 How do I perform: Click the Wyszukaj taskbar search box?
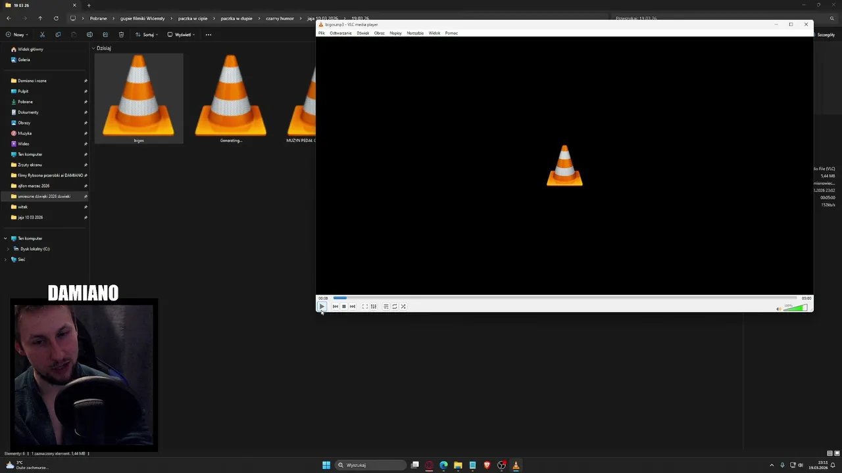click(x=370, y=465)
